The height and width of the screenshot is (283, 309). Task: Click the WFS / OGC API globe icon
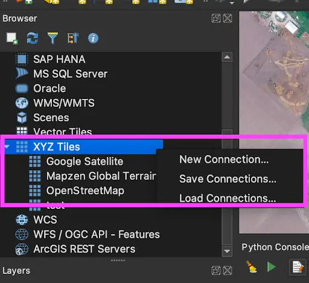coord(22,234)
